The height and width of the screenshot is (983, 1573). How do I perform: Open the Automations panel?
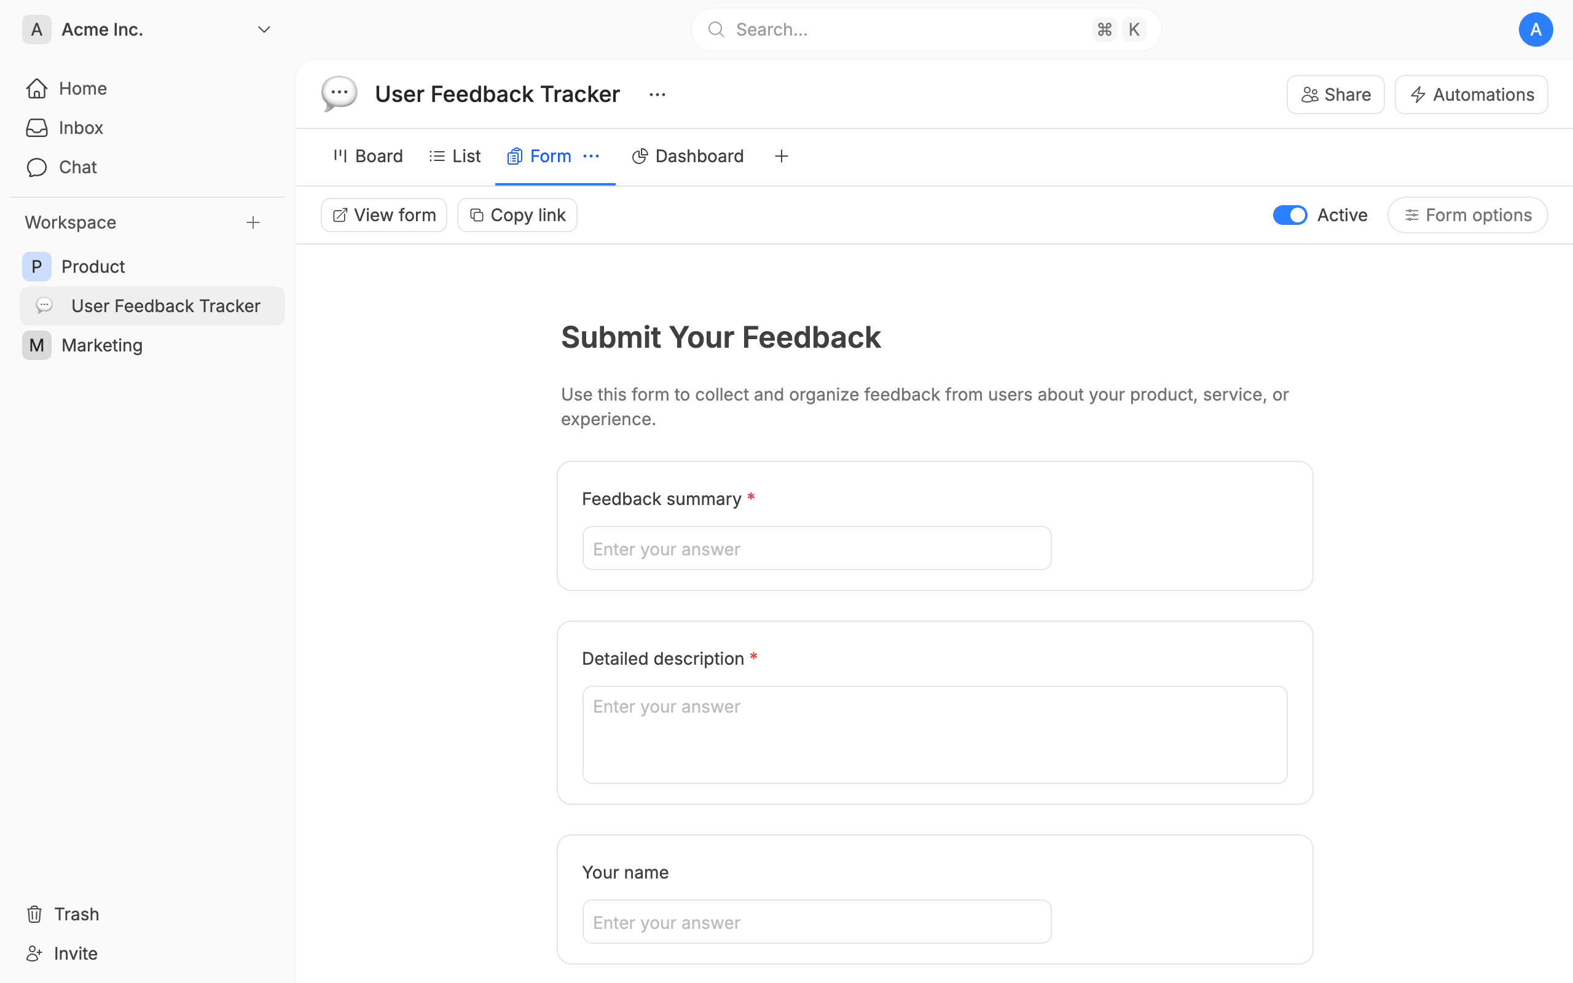(1472, 95)
